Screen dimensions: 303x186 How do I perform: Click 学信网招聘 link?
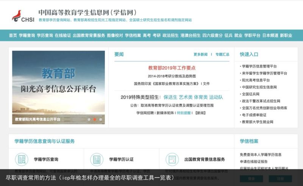[145, 113]
